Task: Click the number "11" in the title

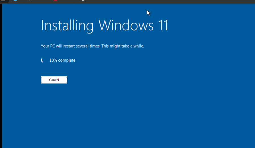Action: 163,25
